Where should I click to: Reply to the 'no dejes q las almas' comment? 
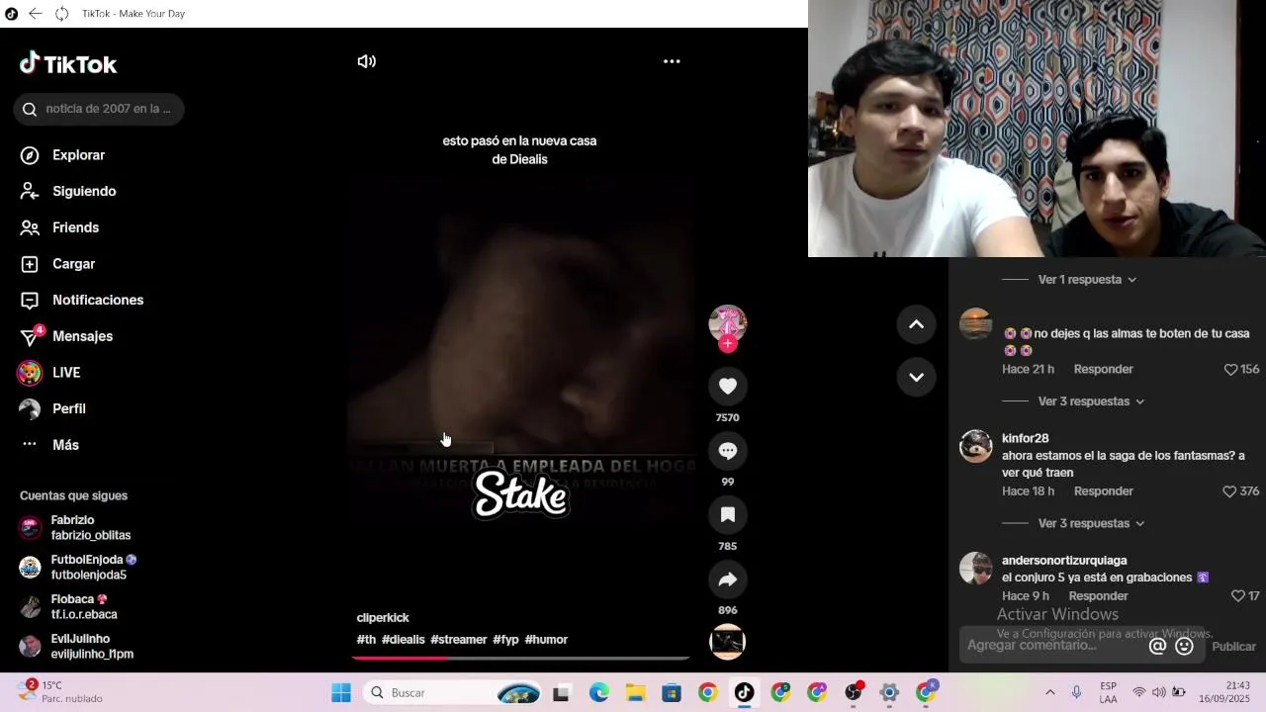click(1103, 369)
